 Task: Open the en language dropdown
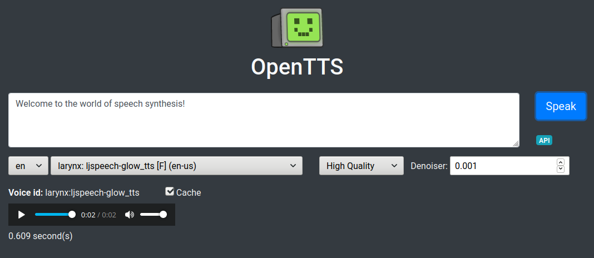click(28, 166)
